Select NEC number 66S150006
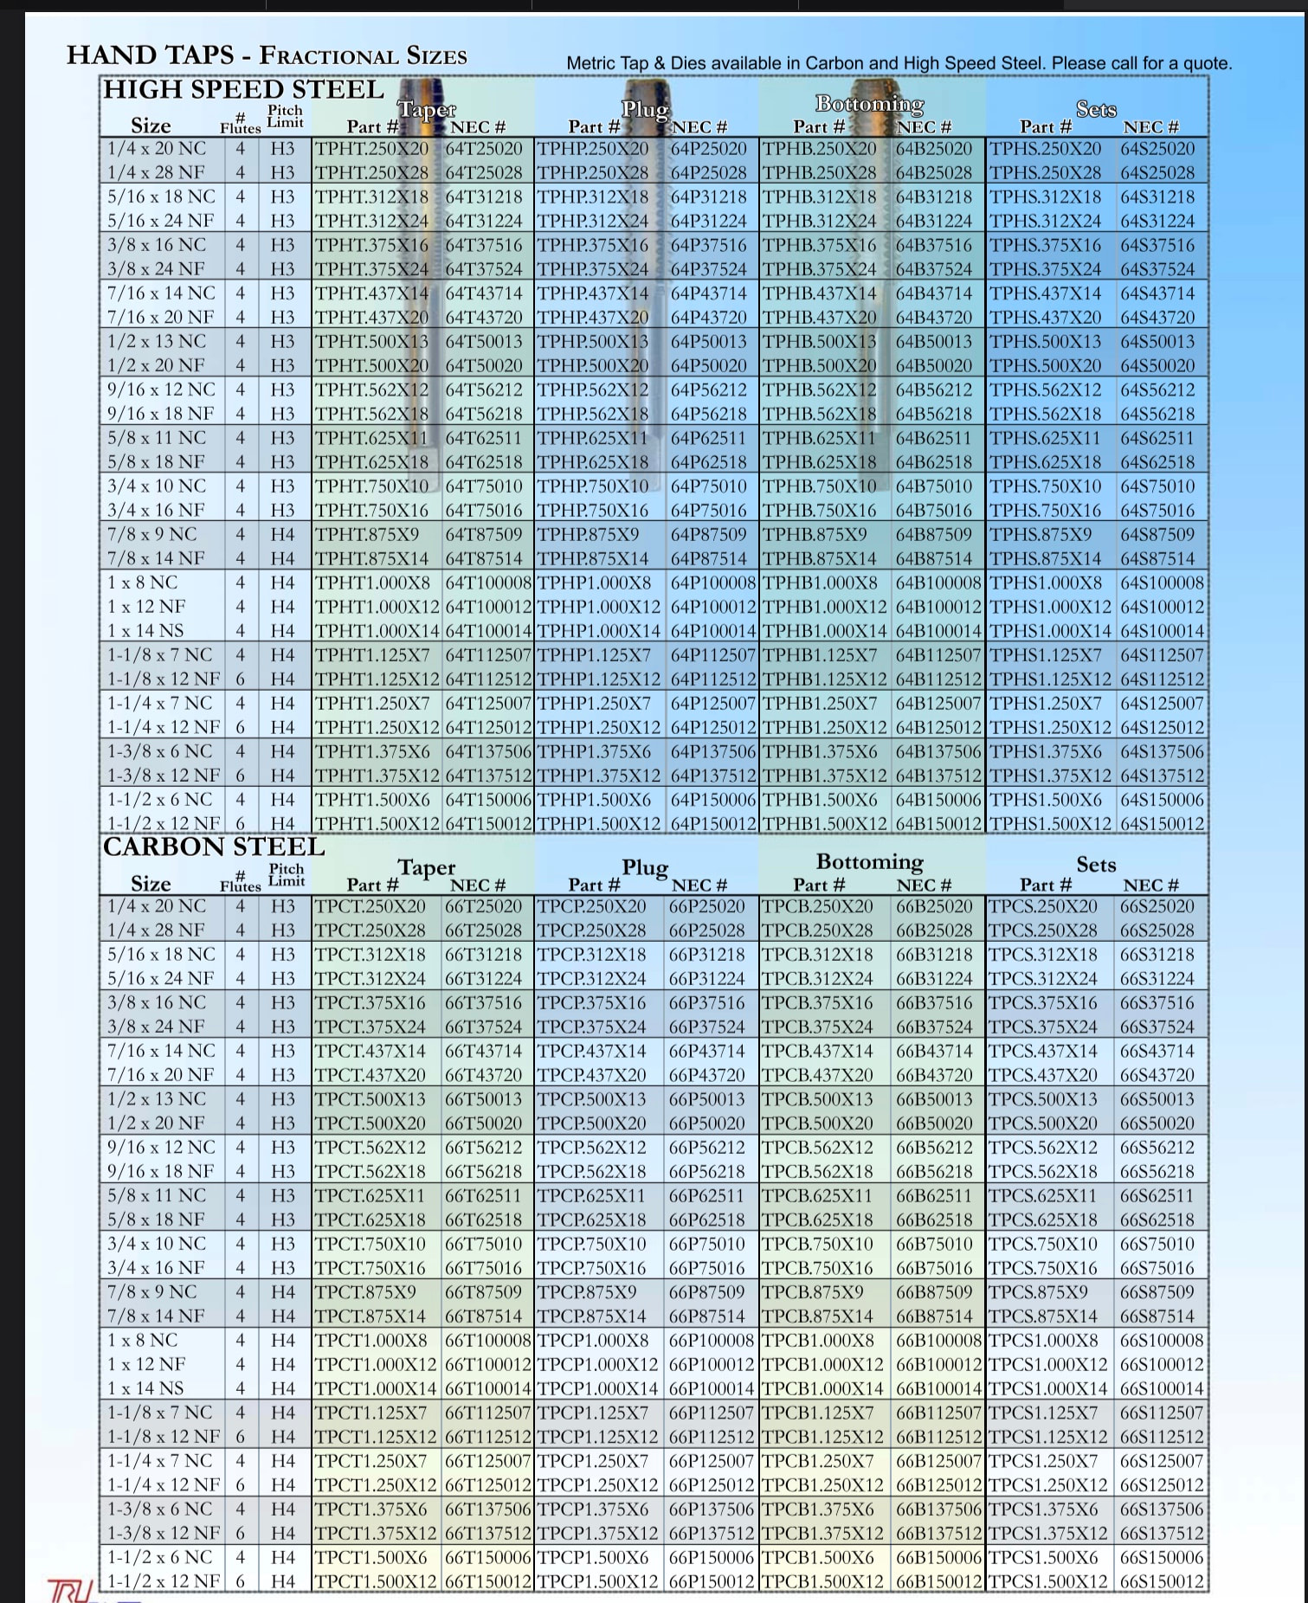The image size is (1308, 1603). click(x=1163, y=1557)
